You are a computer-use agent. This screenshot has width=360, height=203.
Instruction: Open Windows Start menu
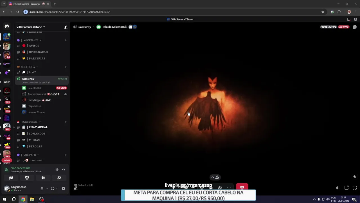[x=4, y=199]
